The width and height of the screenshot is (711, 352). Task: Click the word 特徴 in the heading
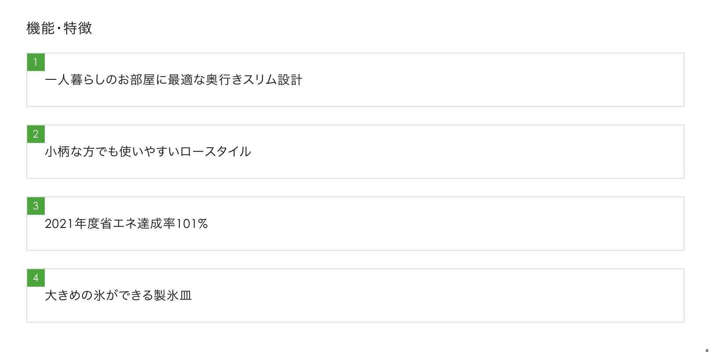[x=78, y=28]
